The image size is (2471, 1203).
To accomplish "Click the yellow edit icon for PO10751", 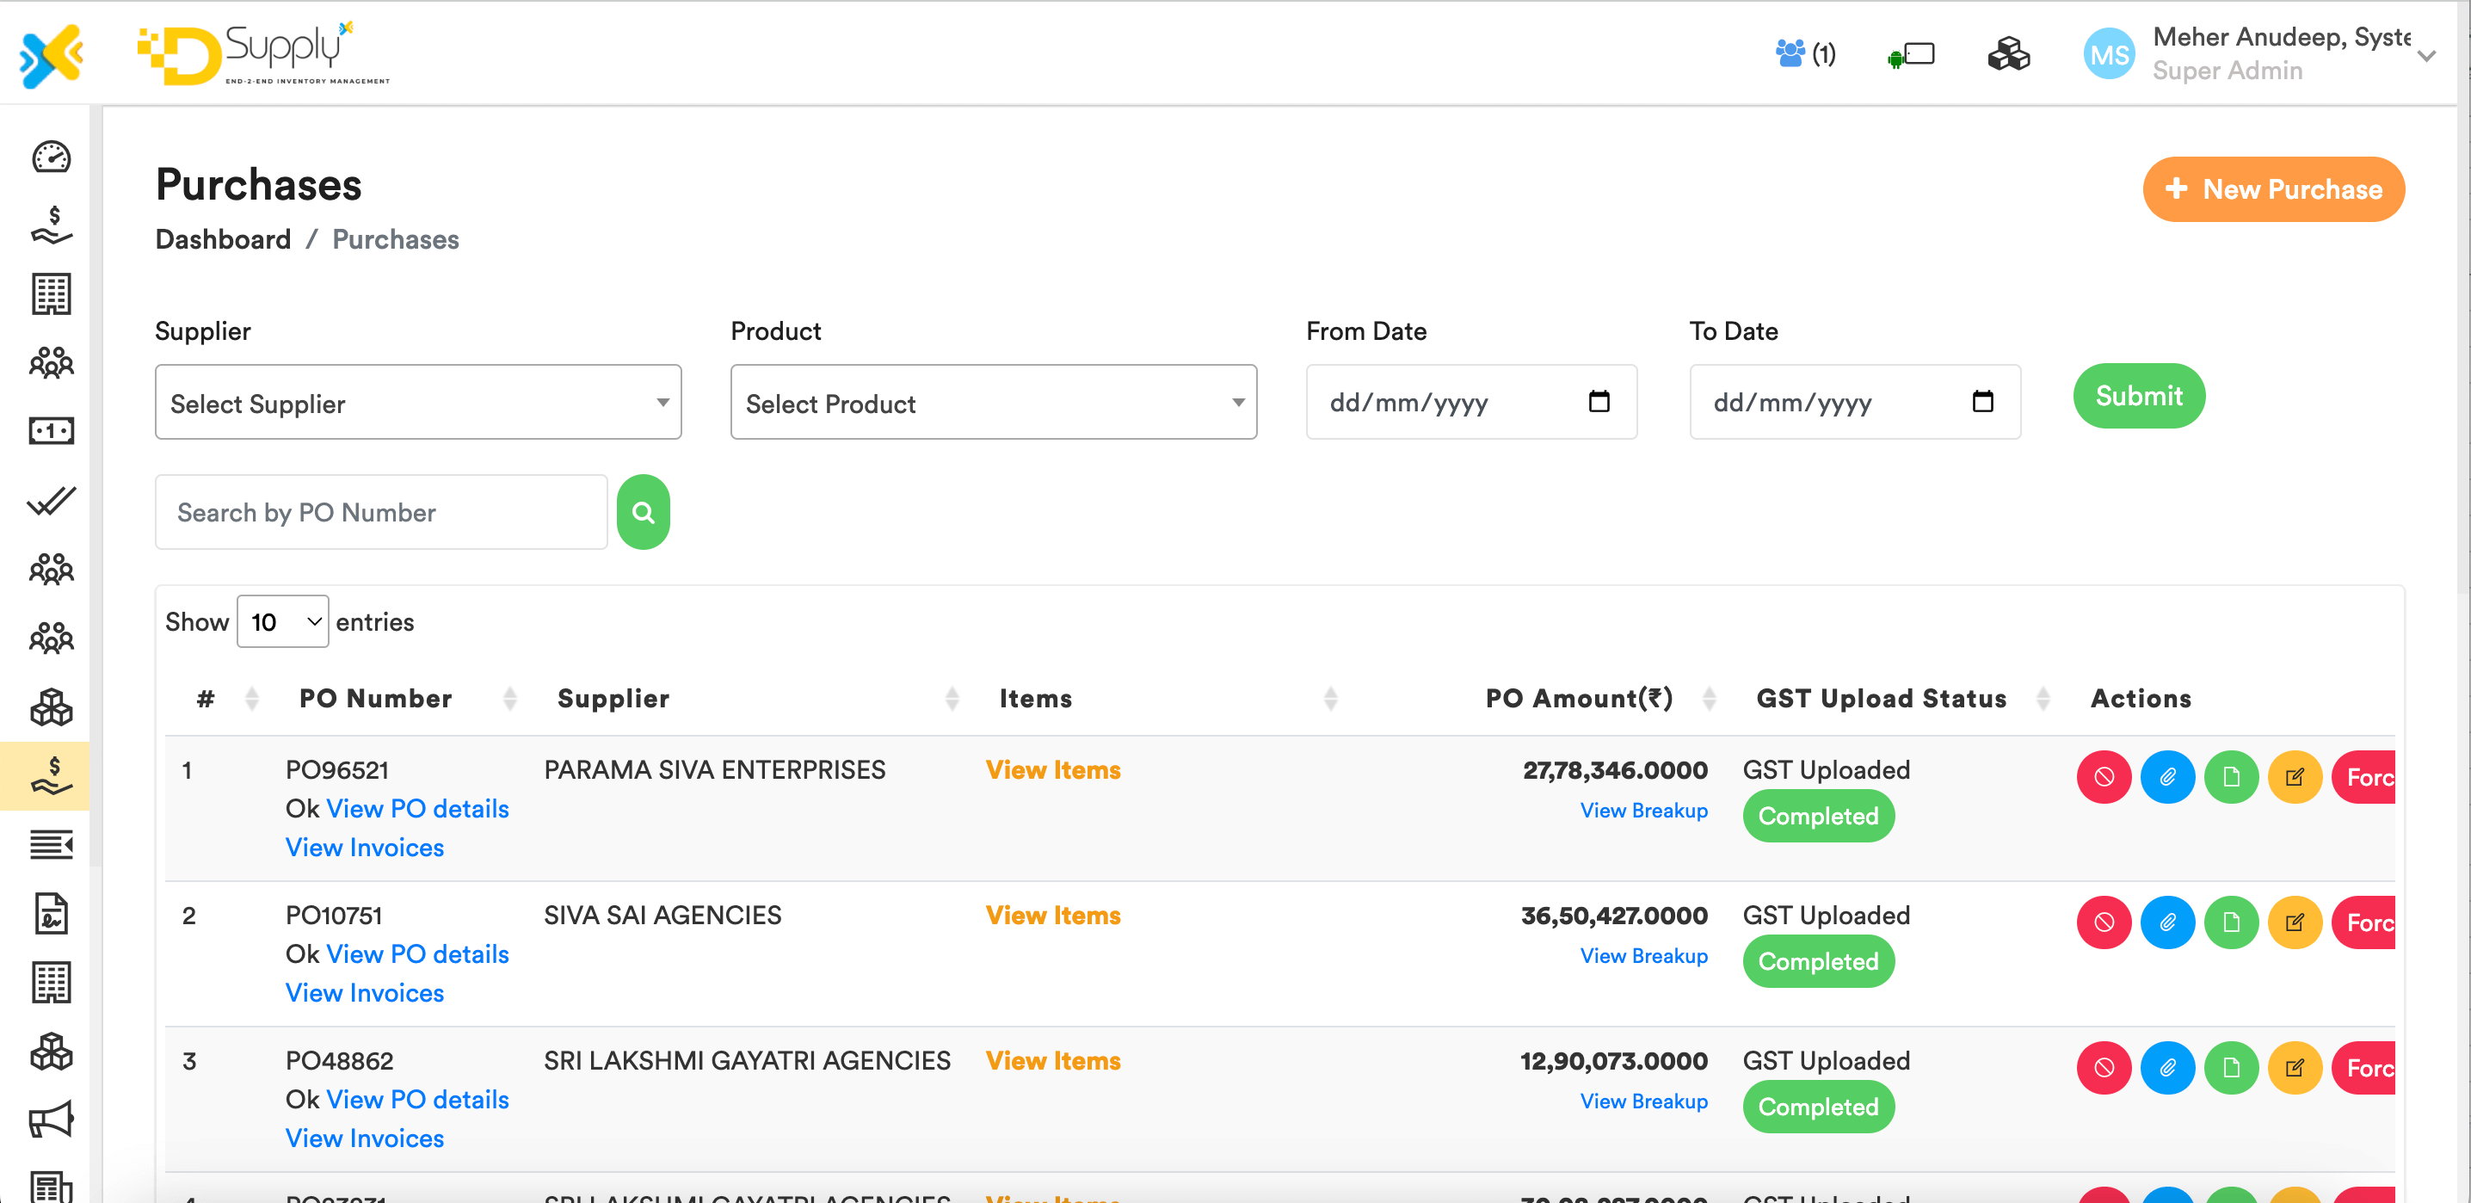I will [2295, 922].
